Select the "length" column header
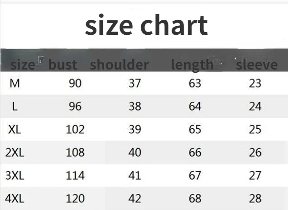Image resolution: width=288 pixels, height=210 pixels. 192,65
